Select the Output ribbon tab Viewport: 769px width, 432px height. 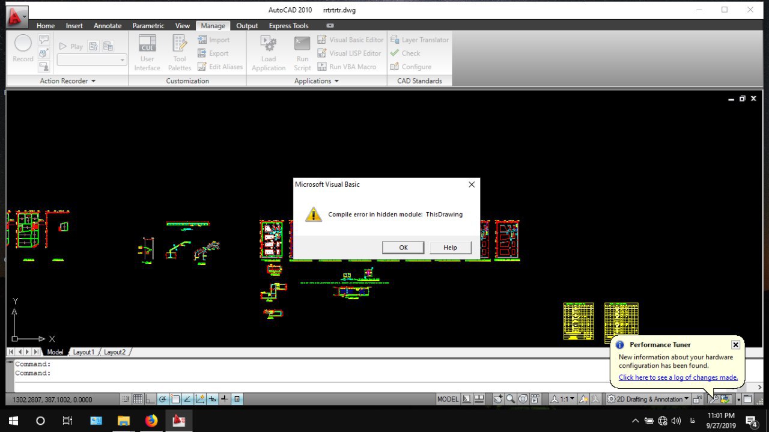[x=247, y=26]
